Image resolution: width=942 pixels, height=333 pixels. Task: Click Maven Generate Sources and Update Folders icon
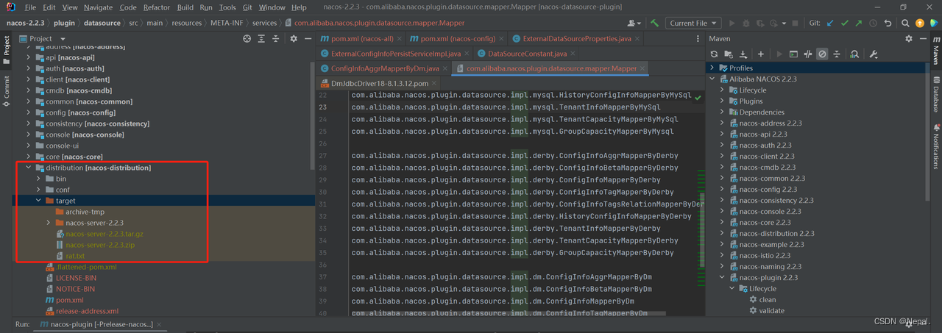coord(729,54)
